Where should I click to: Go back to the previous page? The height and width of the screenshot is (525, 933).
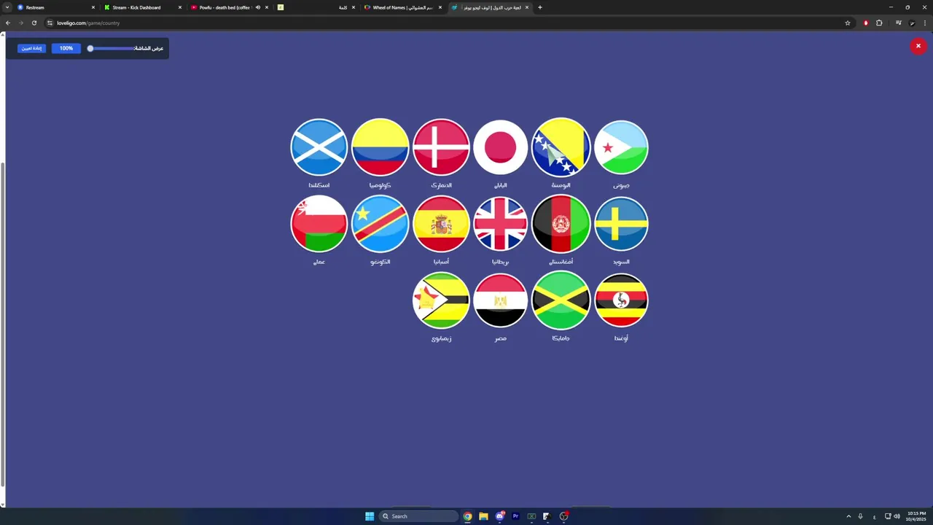(8, 23)
